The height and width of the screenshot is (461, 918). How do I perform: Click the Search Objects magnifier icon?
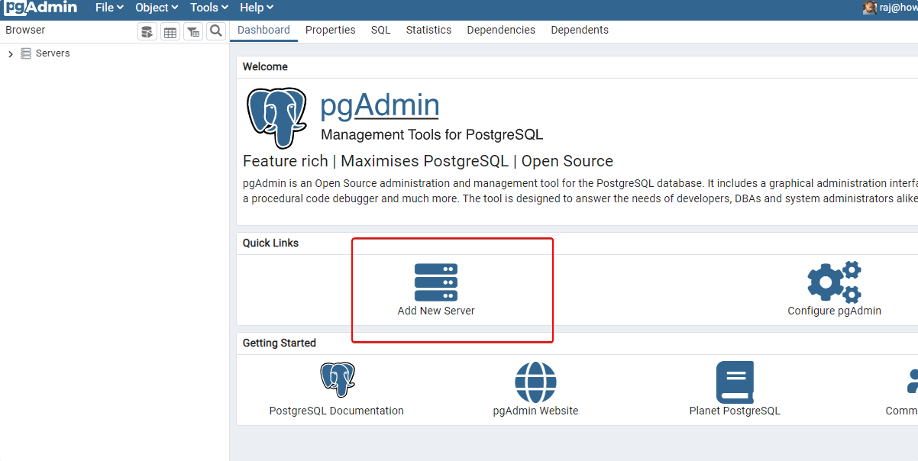click(x=216, y=31)
